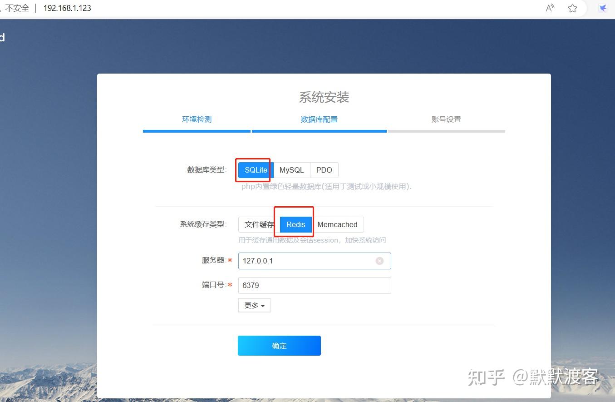The height and width of the screenshot is (402, 615).
Task: Click the address bar showing 192.168.1.123
Action: point(67,8)
